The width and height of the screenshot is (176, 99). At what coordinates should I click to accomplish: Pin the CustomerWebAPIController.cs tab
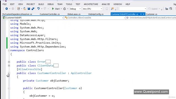[x=141, y=14]
